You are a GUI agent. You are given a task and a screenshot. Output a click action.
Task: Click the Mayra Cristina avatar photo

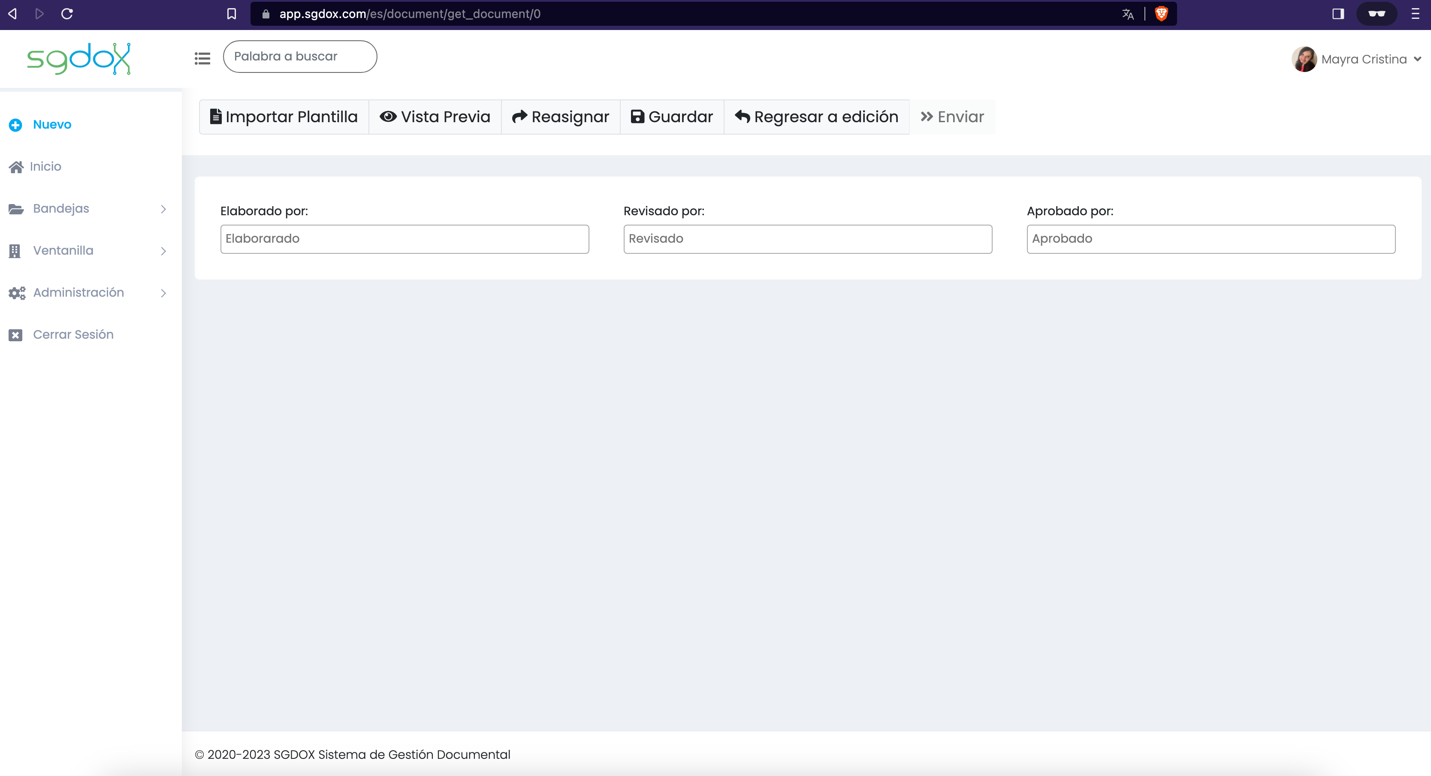(1304, 60)
